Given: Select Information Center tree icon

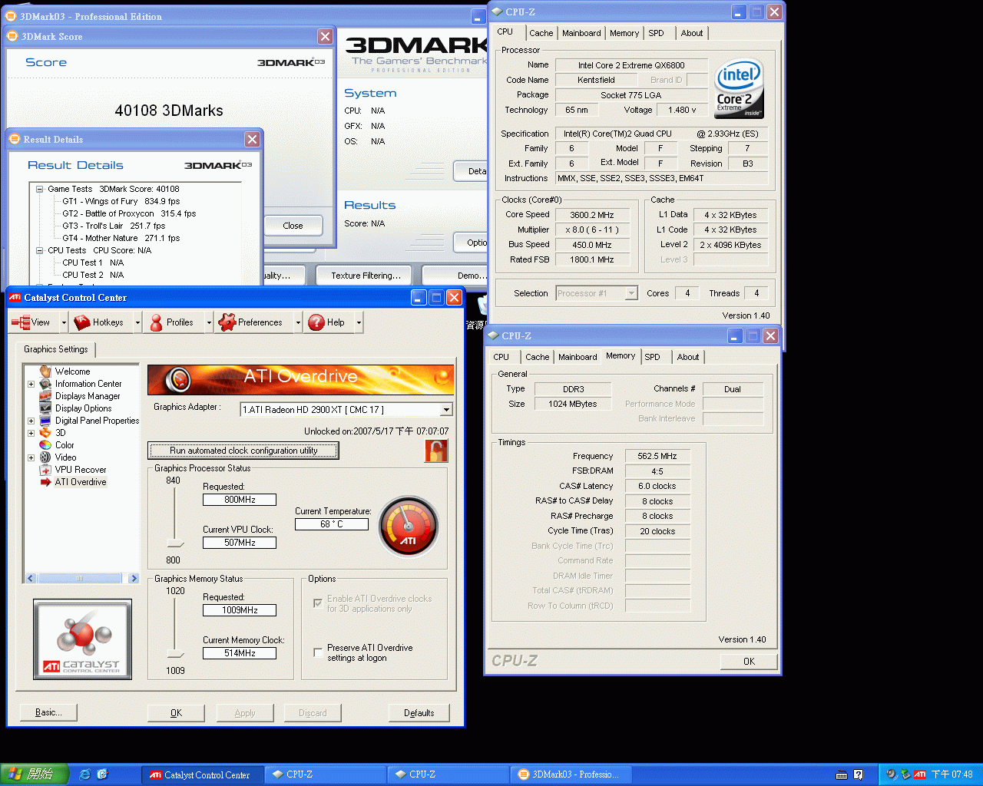Looking at the screenshot, I should coord(45,384).
